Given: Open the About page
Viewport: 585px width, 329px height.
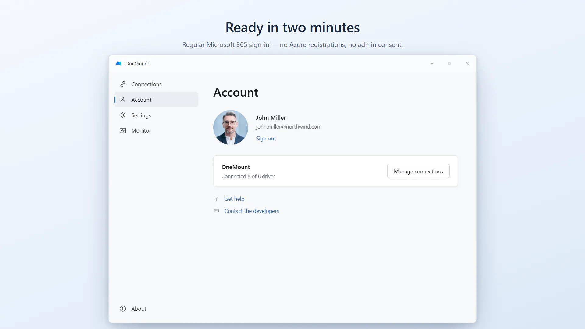Looking at the screenshot, I should click(x=156, y=309).
